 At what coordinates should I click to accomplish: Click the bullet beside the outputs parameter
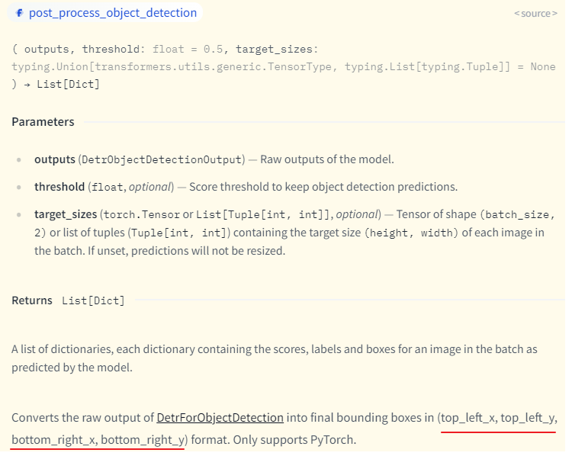[x=19, y=160]
